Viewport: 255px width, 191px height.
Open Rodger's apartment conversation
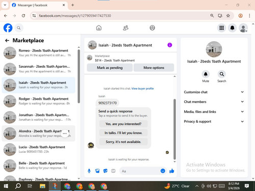pyautogui.click(x=38, y=101)
